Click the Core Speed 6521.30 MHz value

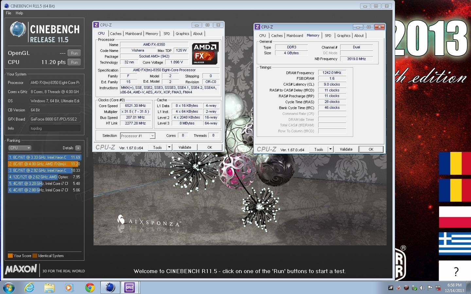(x=135, y=106)
